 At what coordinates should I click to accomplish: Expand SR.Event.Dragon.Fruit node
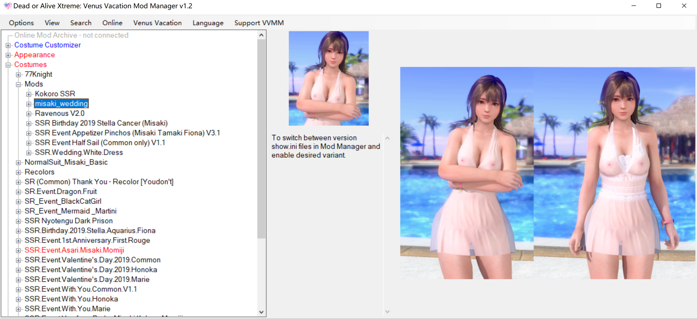pos(19,192)
